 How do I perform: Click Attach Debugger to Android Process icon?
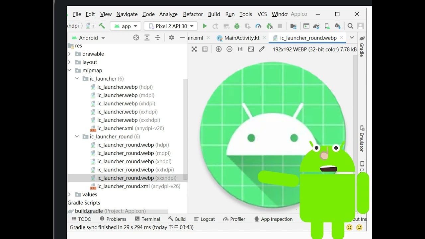(269, 26)
